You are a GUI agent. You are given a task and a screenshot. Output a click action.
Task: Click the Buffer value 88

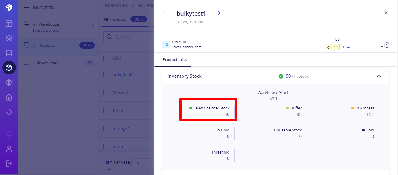click(x=299, y=114)
